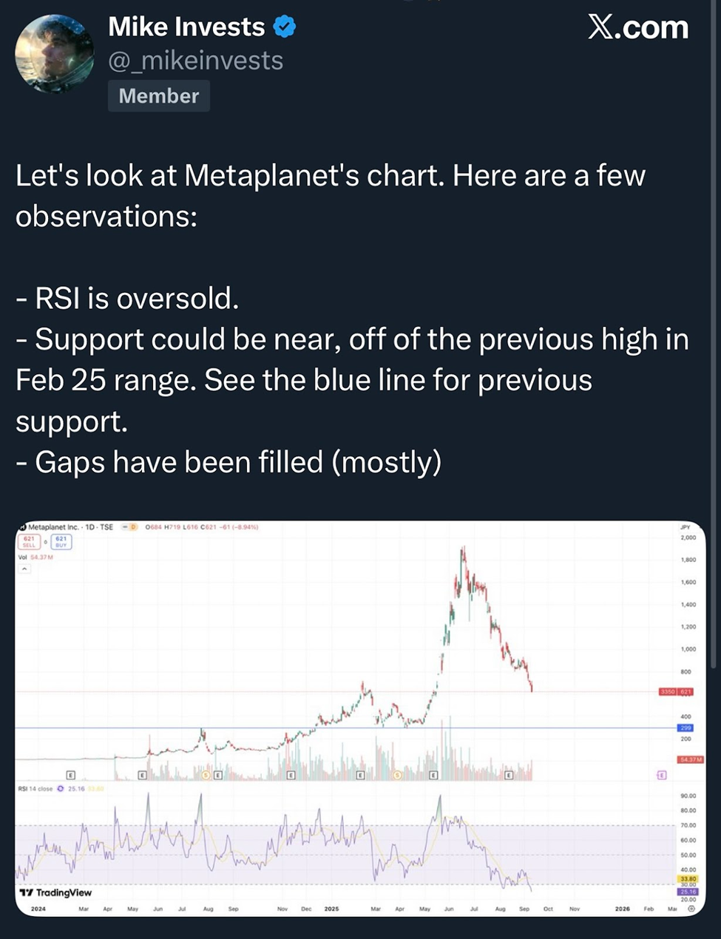Click the blue 299 price label
Viewport: 721px width, 939px height.
686,728
